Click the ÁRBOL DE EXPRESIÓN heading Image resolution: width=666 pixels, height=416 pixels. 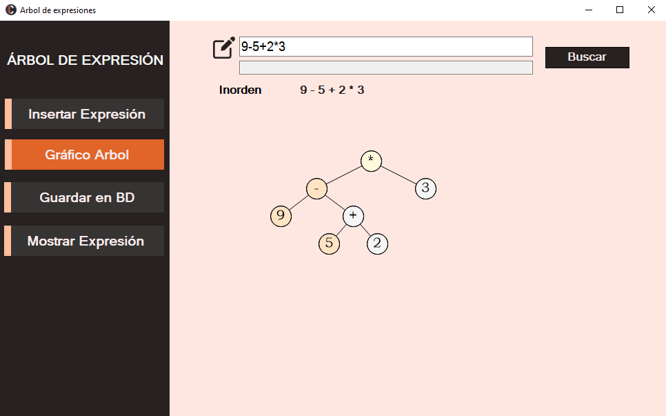point(84,60)
